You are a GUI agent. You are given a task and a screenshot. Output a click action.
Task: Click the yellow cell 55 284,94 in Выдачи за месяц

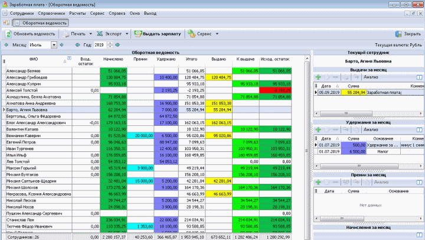pyautogui.click(x=354, y=93)
